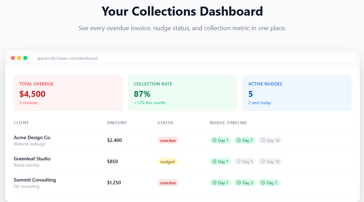Click the clock icon on Acme's Day 1 badge
The image size is (364, 202).
coord(214,140)
